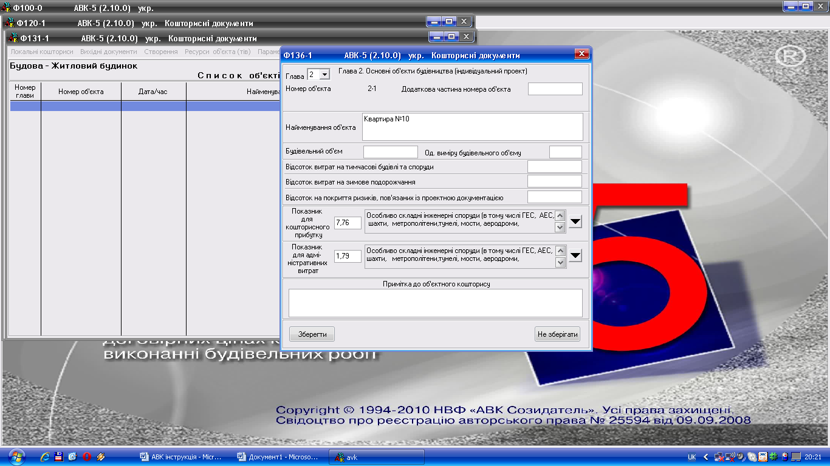Click the Дата/час column header
Image resolution: width=830 pixels, height=466 pixels.
pyautogui.click(x=153, y=92)
